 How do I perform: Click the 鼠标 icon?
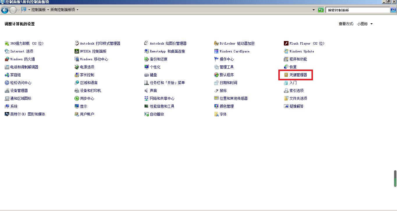pos(216,91)
